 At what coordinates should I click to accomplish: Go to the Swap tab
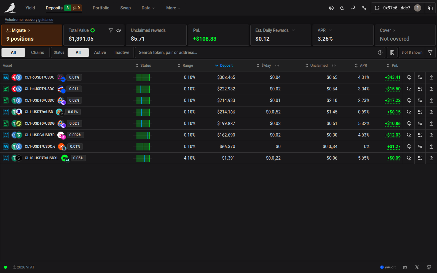tap(125, 8)
